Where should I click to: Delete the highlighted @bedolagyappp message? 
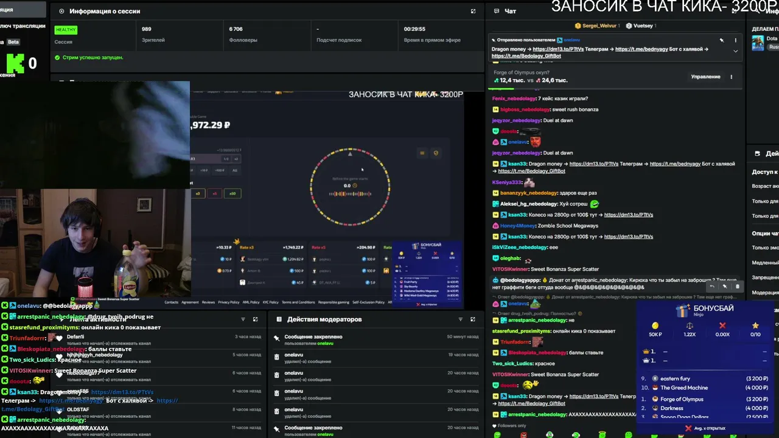[x=737, y=287]
